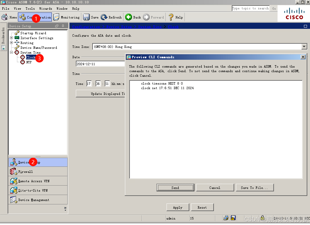Open the Bookmarks side tab
Image resolution: width=310 pixels, height=225 pixels.
point(3,37)
